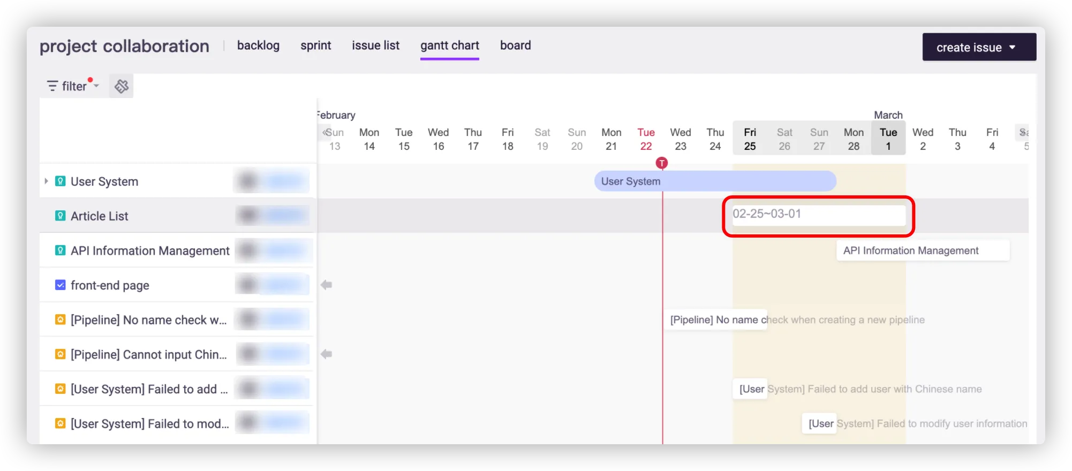Click the red today marker on timeline
Viewport: 1072px width, 471px height.
(662, 163)
